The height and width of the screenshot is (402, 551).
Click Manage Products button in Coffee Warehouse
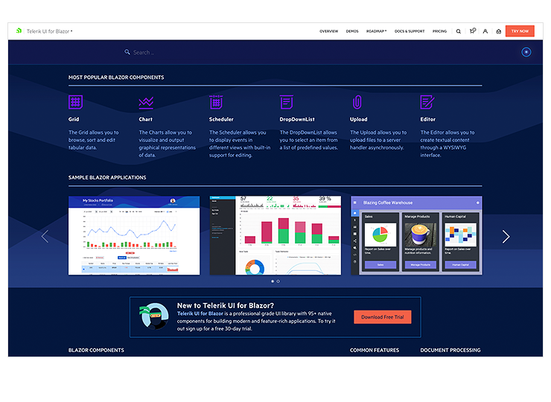pyautogui.click(x=420, y=264)
